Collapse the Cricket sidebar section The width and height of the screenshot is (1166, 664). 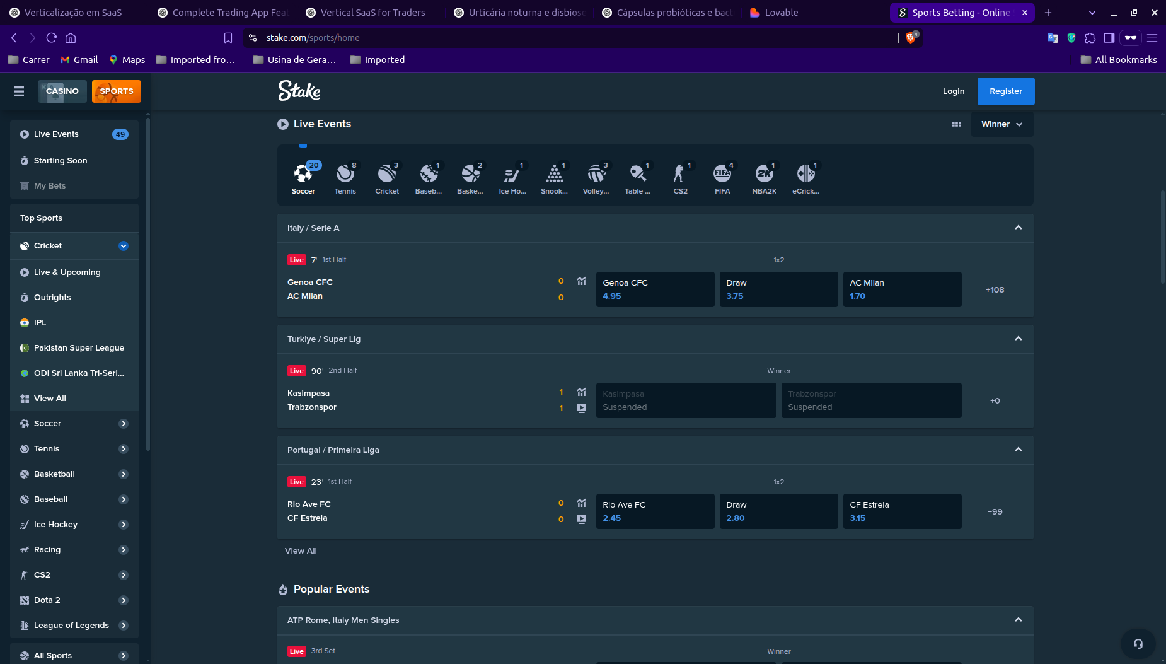click(x=124, y=246)
